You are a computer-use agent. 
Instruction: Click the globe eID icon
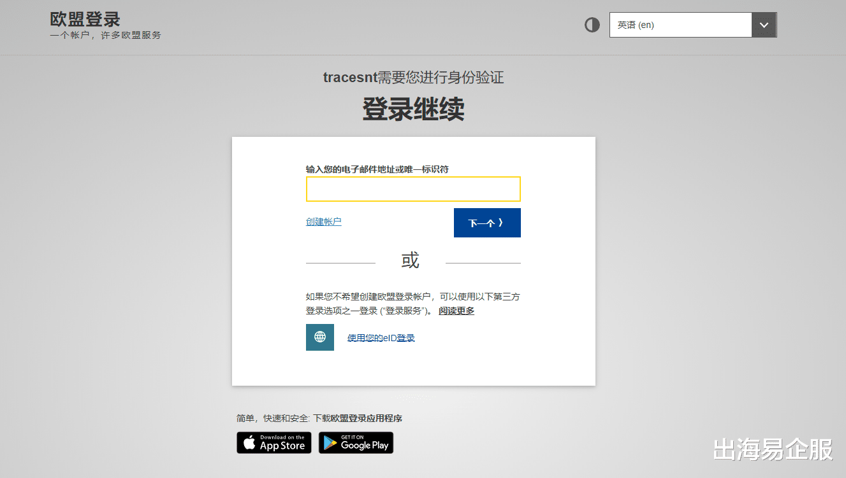click(x=320, y=337)
